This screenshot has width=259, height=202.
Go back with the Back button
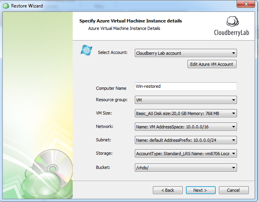[168, 190]
